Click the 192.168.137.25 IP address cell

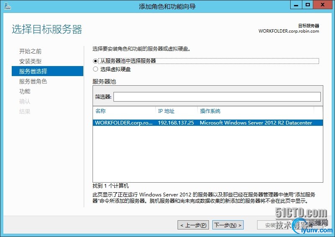pos(176,122)
